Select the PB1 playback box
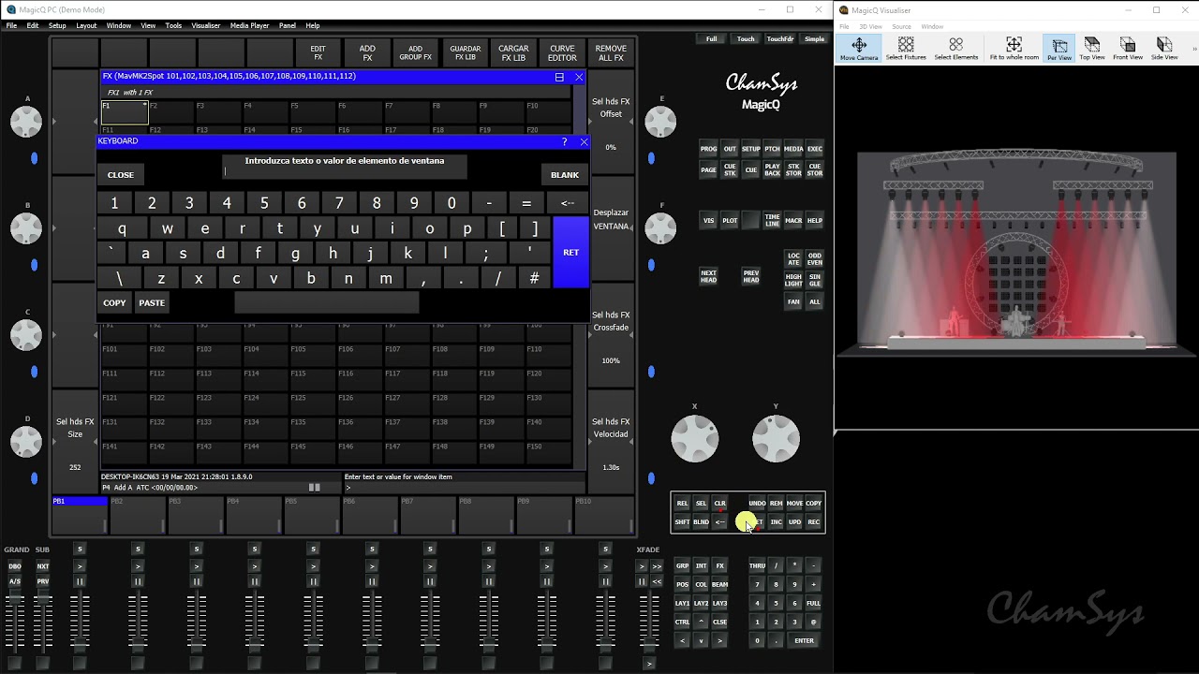Screen dimensions: 1199x674 [80, 515]
